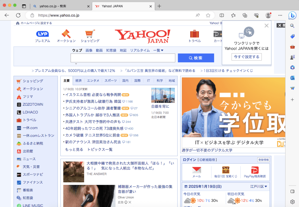299x207 pixels.
Task: Open the user profile avatar
Action: click(268, 15)
